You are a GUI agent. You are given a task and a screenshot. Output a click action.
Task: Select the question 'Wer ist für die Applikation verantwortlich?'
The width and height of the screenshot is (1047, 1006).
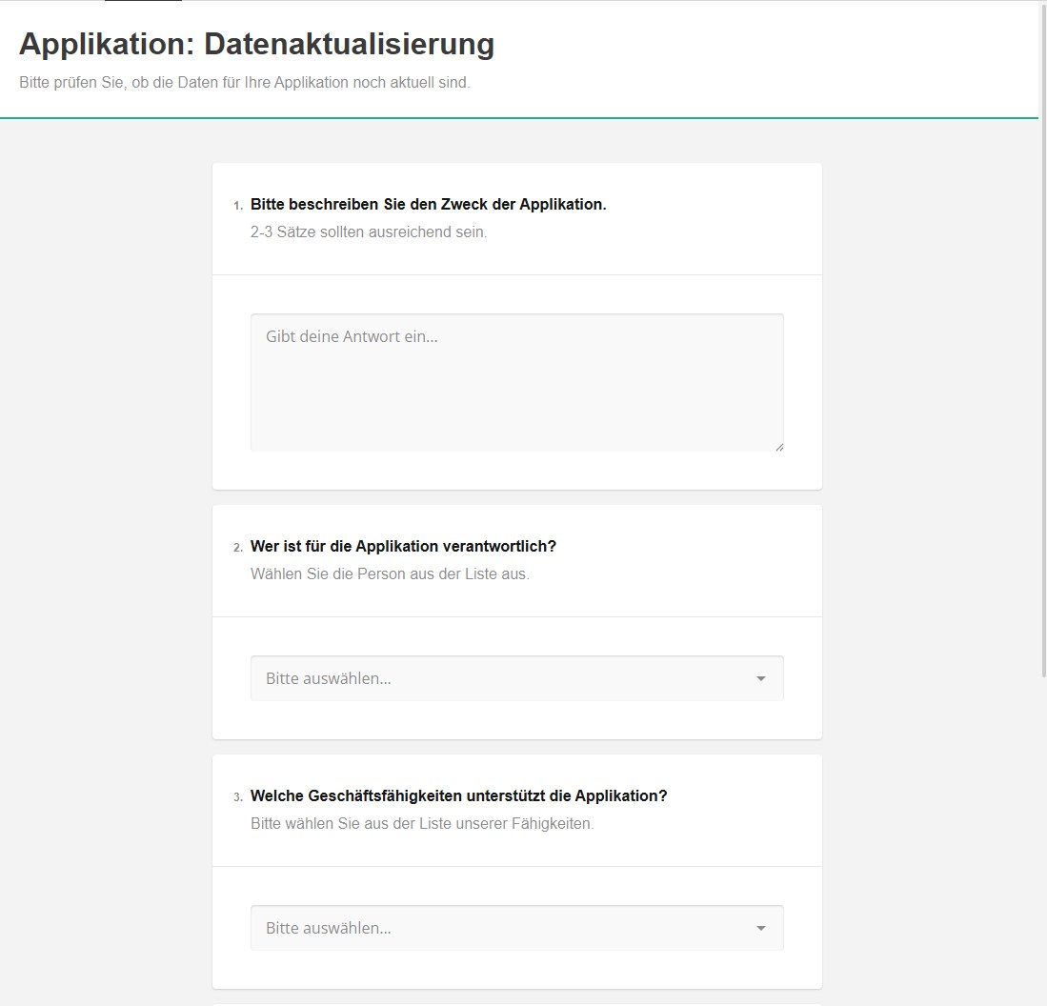tap(403, 546)
